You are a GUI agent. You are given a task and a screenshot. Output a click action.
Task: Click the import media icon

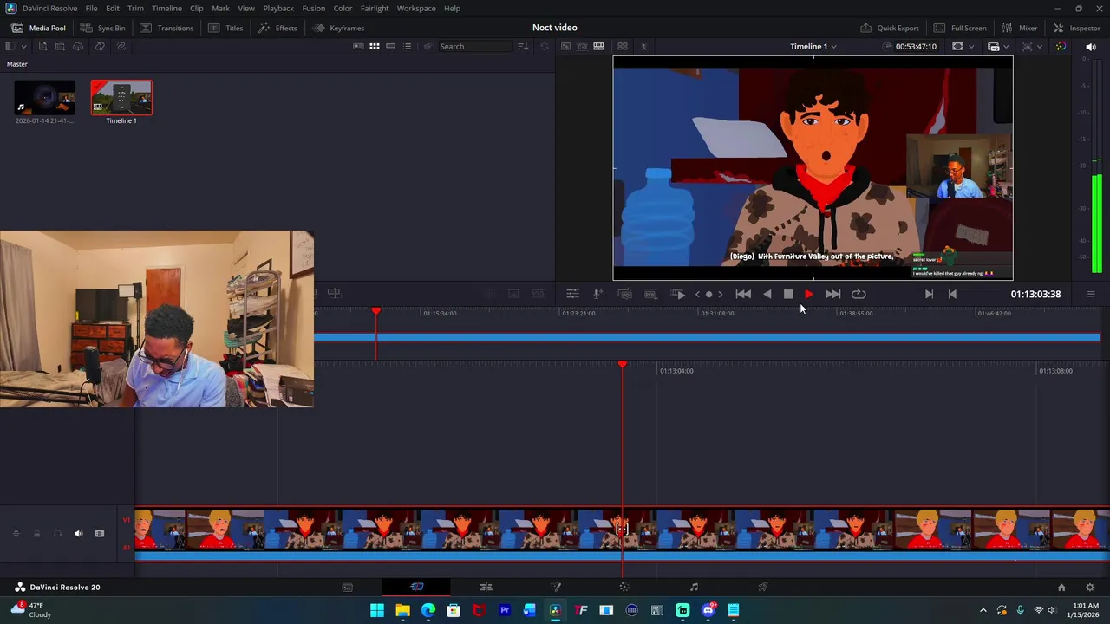click(42, 46)
